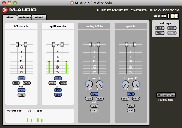Load saved mixer settings
Screen dimensions: 182x128
pyautogui.click(x=160, y=28)
